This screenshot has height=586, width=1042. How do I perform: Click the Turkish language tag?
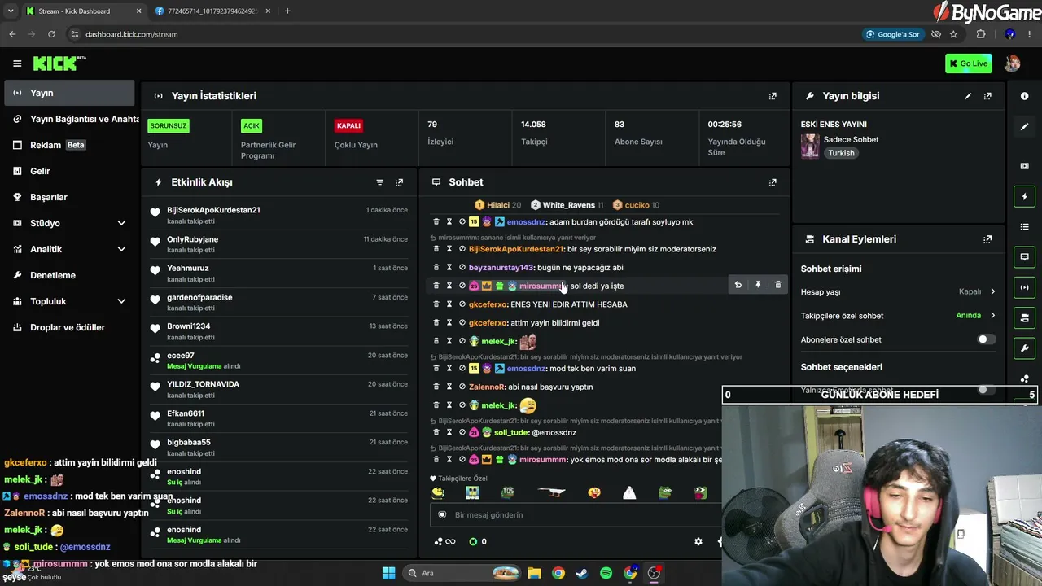click(842, 153)
